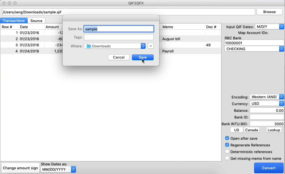This screenshot has height=174, width=285.
Task: Edit the Save As filename field
Action: [x=119, y=29]
